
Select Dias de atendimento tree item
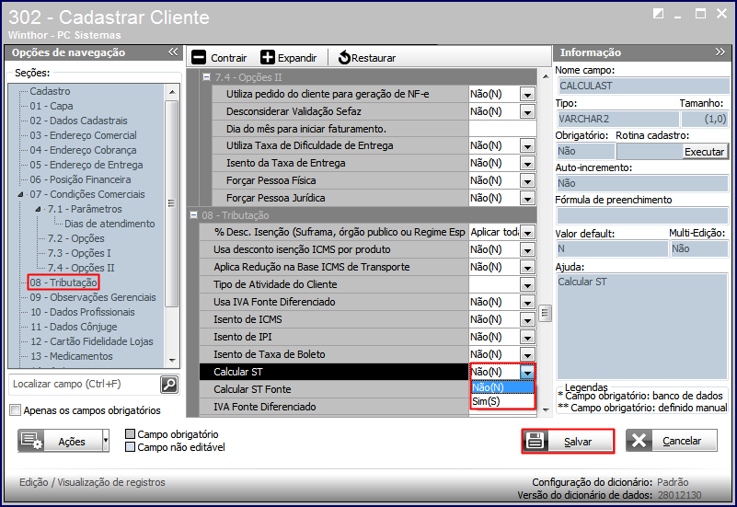coord(109,224)
